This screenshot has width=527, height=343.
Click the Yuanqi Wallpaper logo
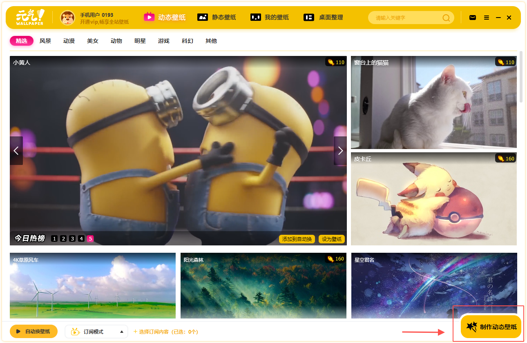pos(30,17)
